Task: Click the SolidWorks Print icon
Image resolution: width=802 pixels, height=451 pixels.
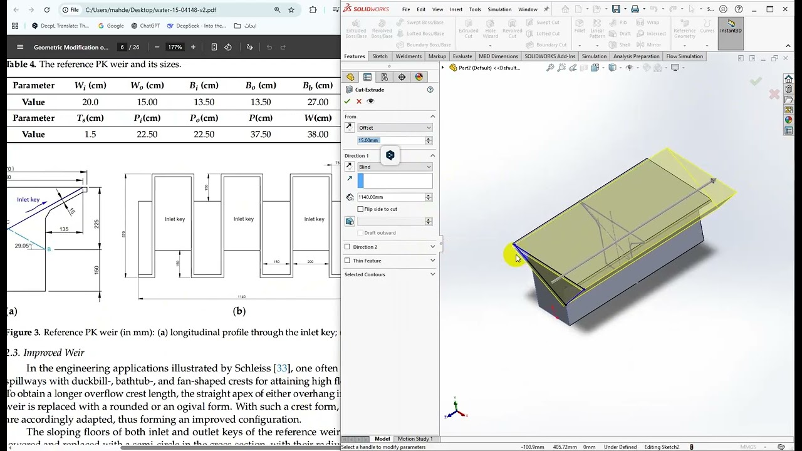Action: (x=635, y=9)
